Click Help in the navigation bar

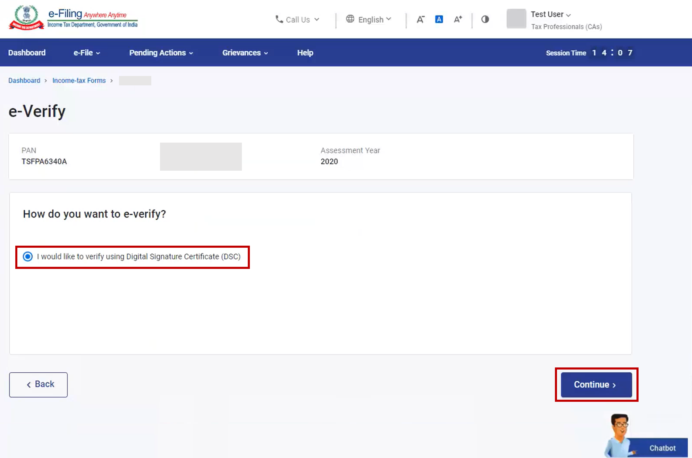pyautogui.click(x=305, y=53)
